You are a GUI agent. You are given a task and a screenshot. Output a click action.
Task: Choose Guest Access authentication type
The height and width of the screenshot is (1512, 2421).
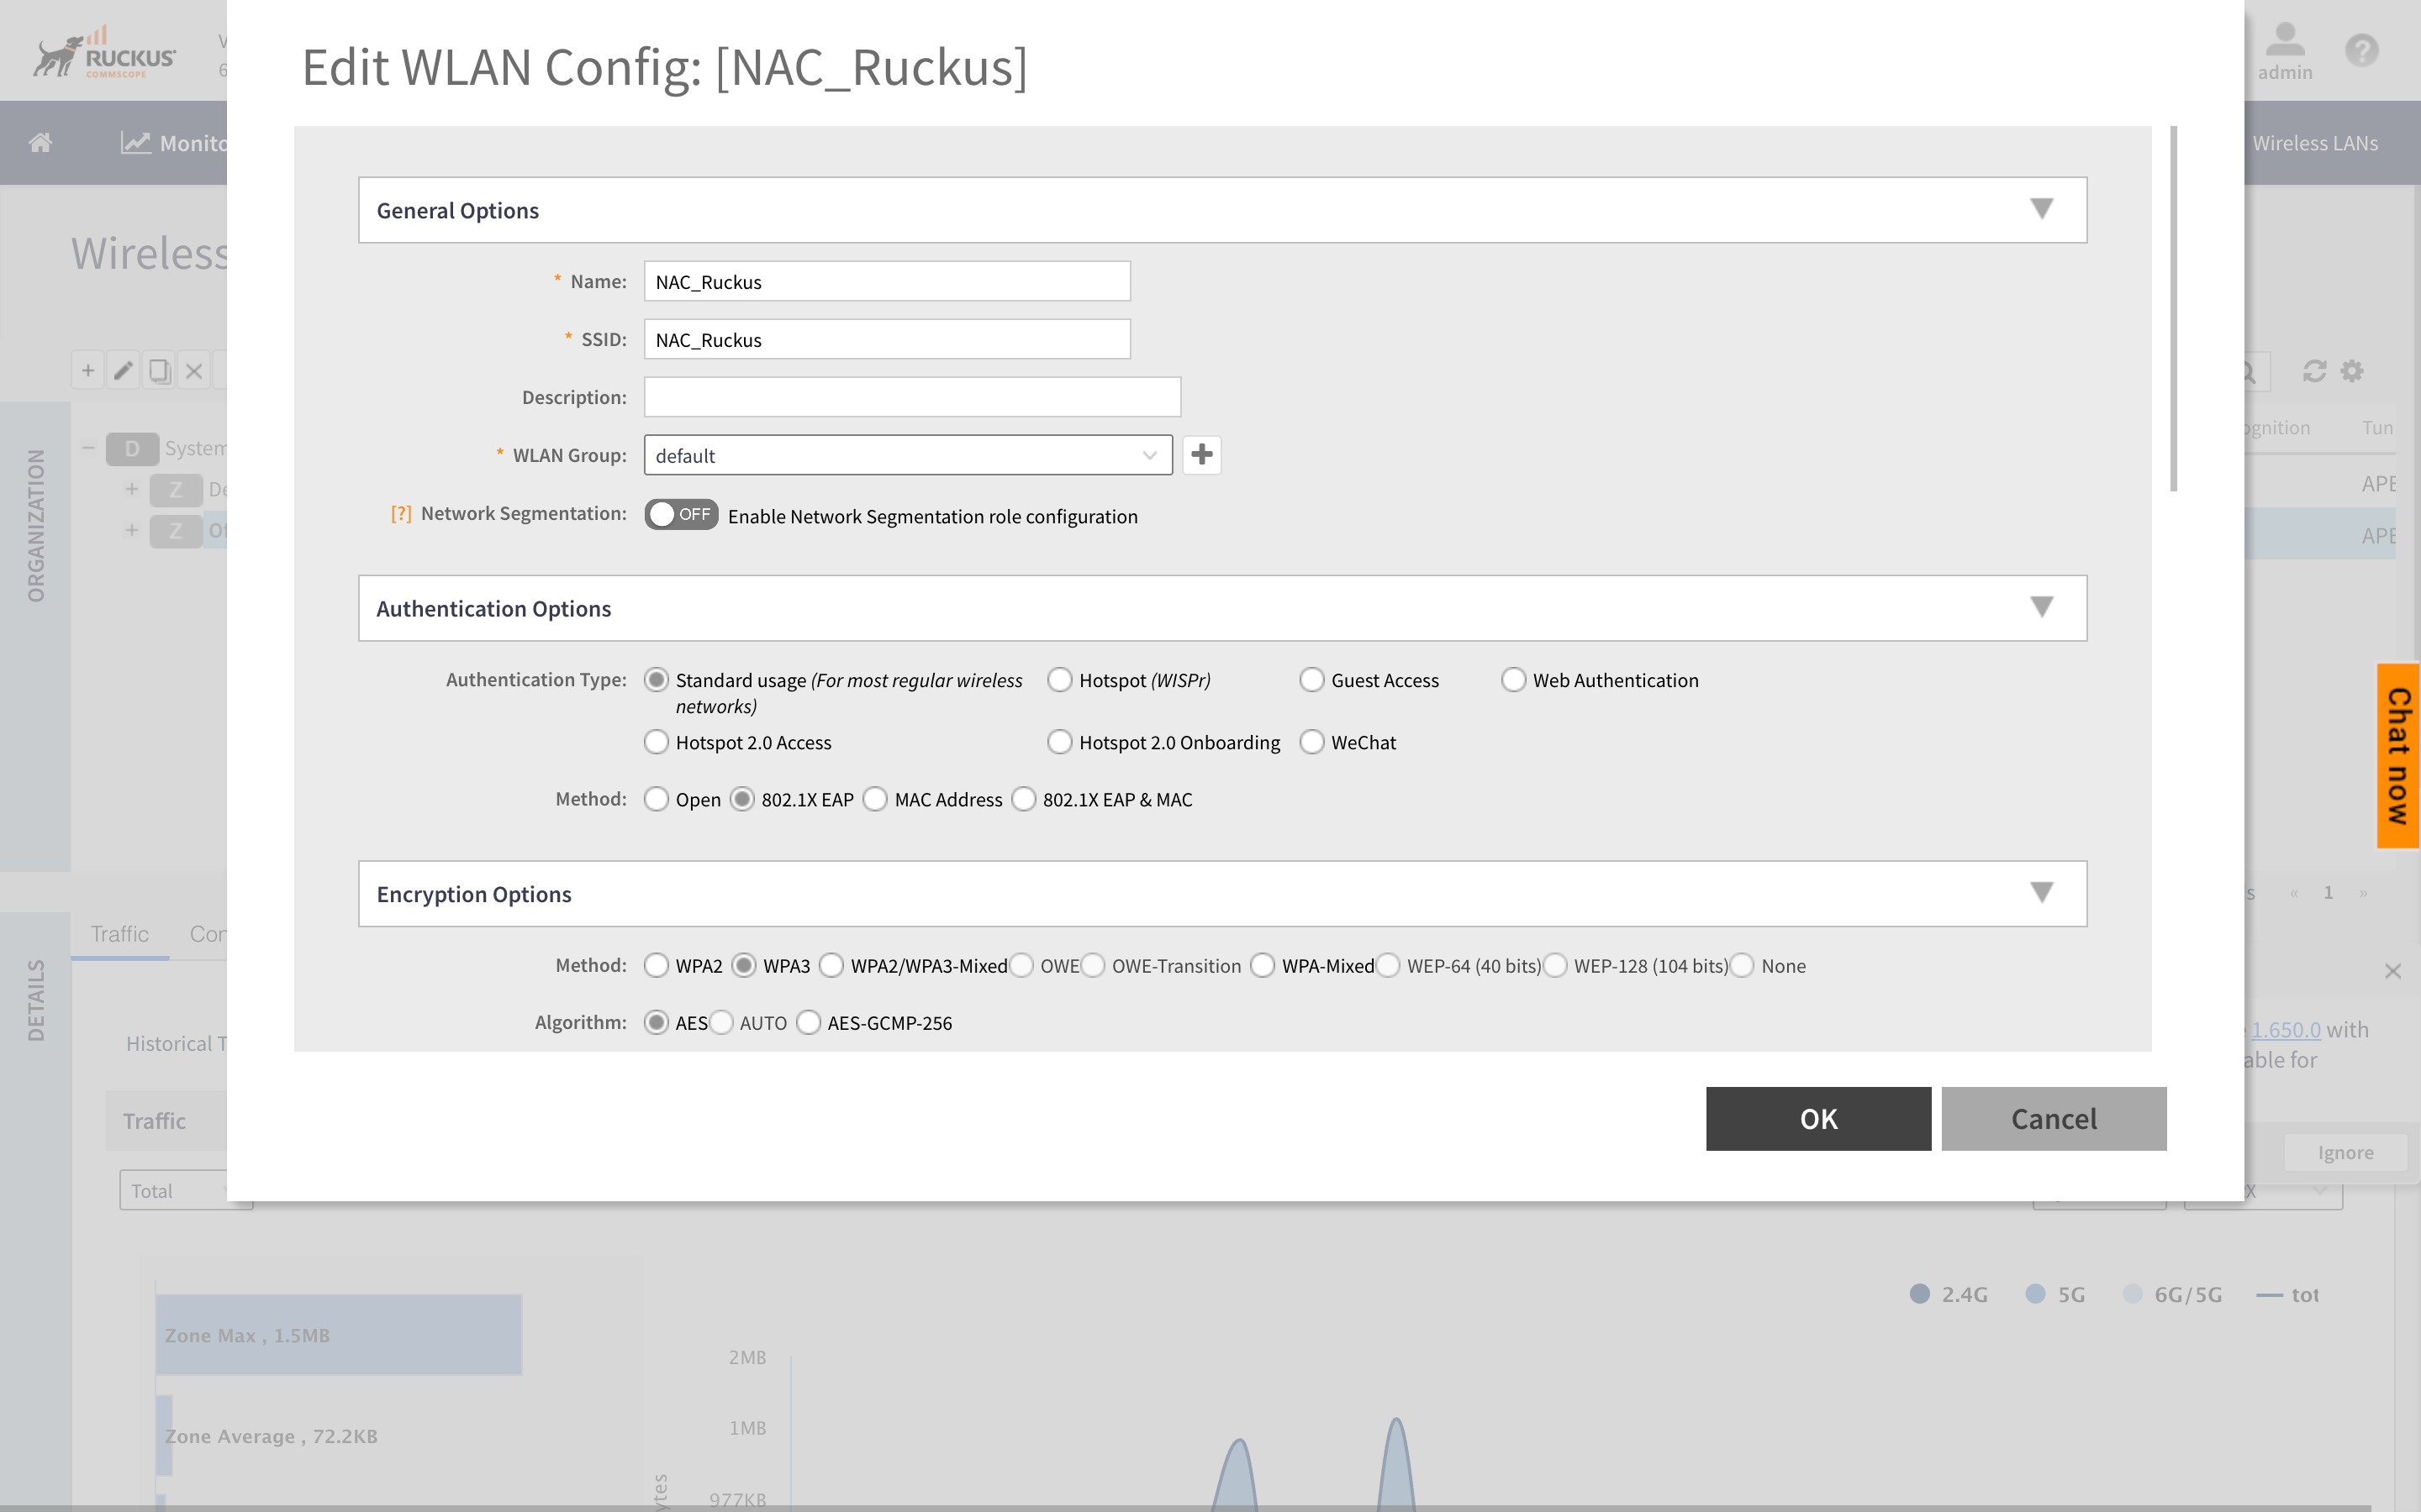coord(1311,680)
